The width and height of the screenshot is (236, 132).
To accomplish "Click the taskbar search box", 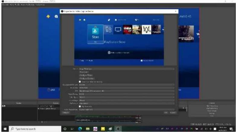I will pos(35,129).
